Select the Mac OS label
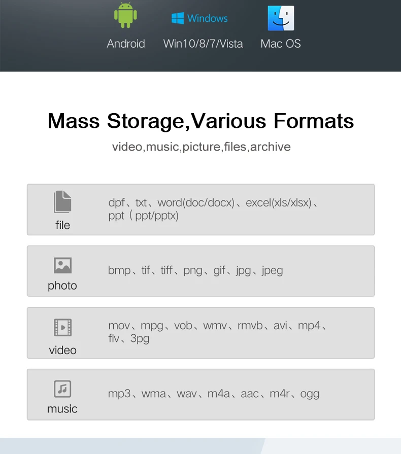This screenshot has height=454, width=401. pos(281,44)
